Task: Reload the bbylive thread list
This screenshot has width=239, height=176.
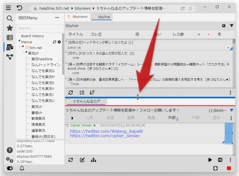Action: click(x=71, y=92)
